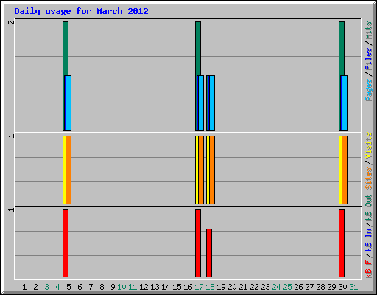Click day 24 on the x-axis
This screenshot has height=295, width=377.
tap(276, 287)
